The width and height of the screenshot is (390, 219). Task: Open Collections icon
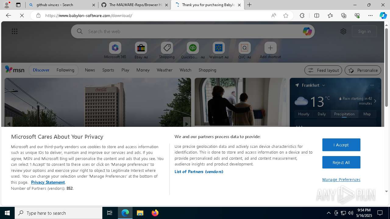click(344, 16)
